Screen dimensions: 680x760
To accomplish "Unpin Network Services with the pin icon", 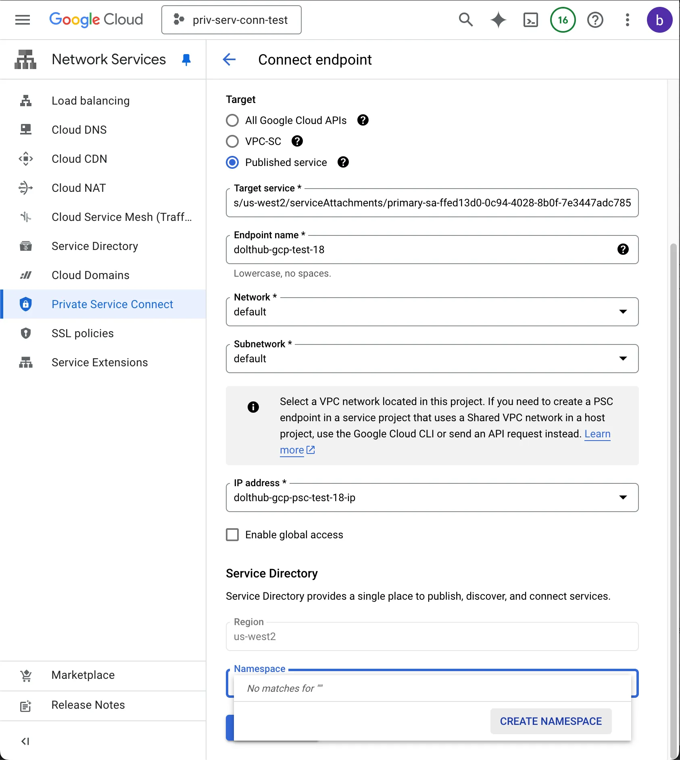I will [x=186, y=60].
